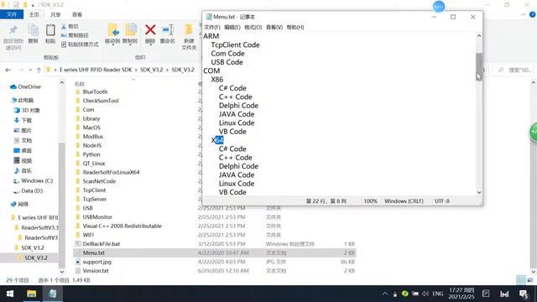Select the MacOS folder

point(87,128)
